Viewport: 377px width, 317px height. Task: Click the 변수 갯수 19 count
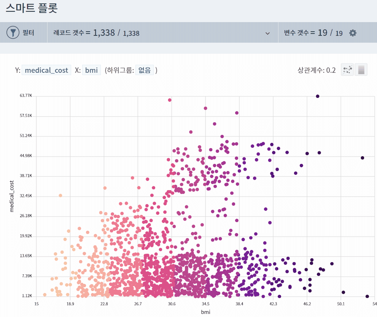(328, 33)
